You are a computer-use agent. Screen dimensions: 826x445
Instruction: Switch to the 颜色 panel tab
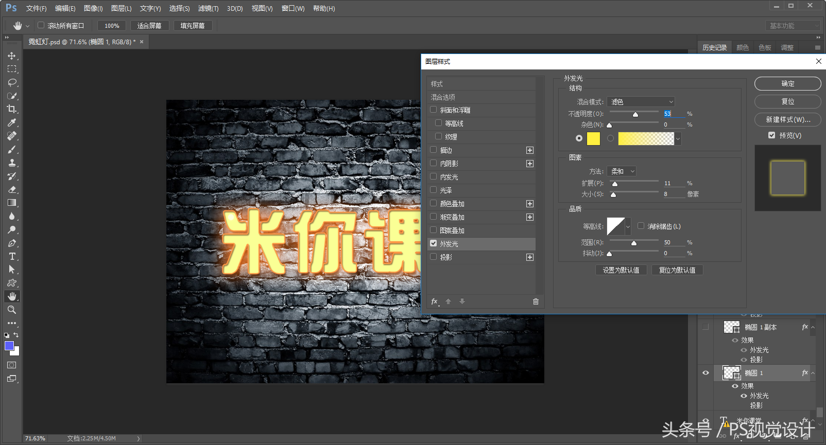pos(743,47)
